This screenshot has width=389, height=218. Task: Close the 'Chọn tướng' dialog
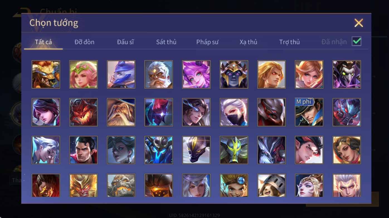pyautogui.click(x=359, y=23)
